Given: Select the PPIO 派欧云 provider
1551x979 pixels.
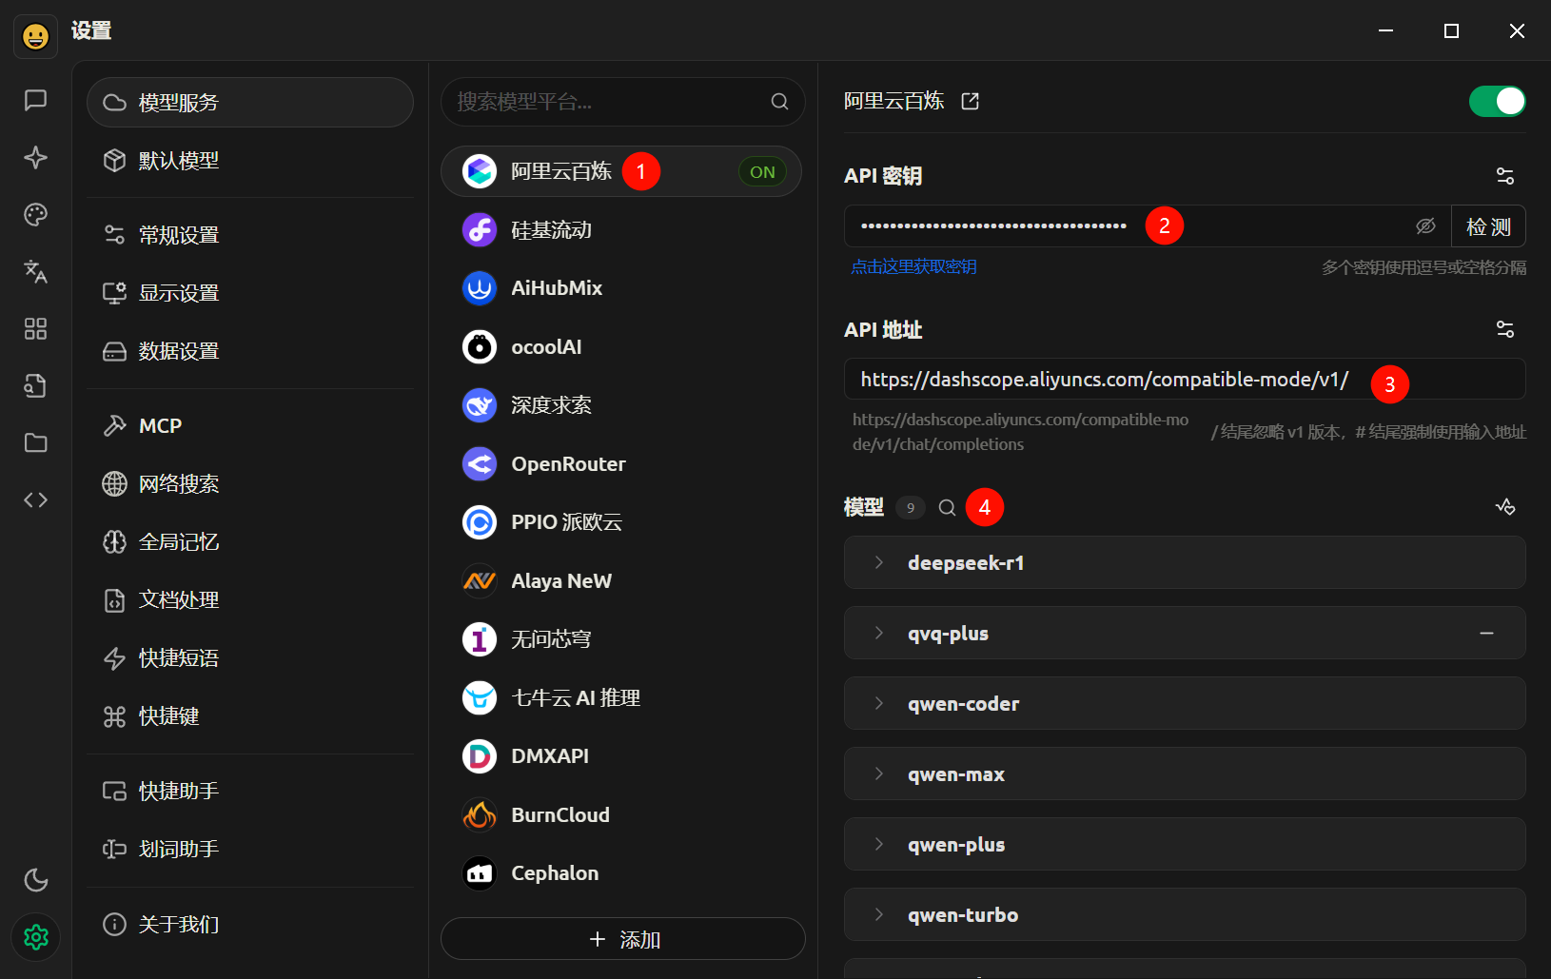Looking at the screenshot, I should coord(620,522).
